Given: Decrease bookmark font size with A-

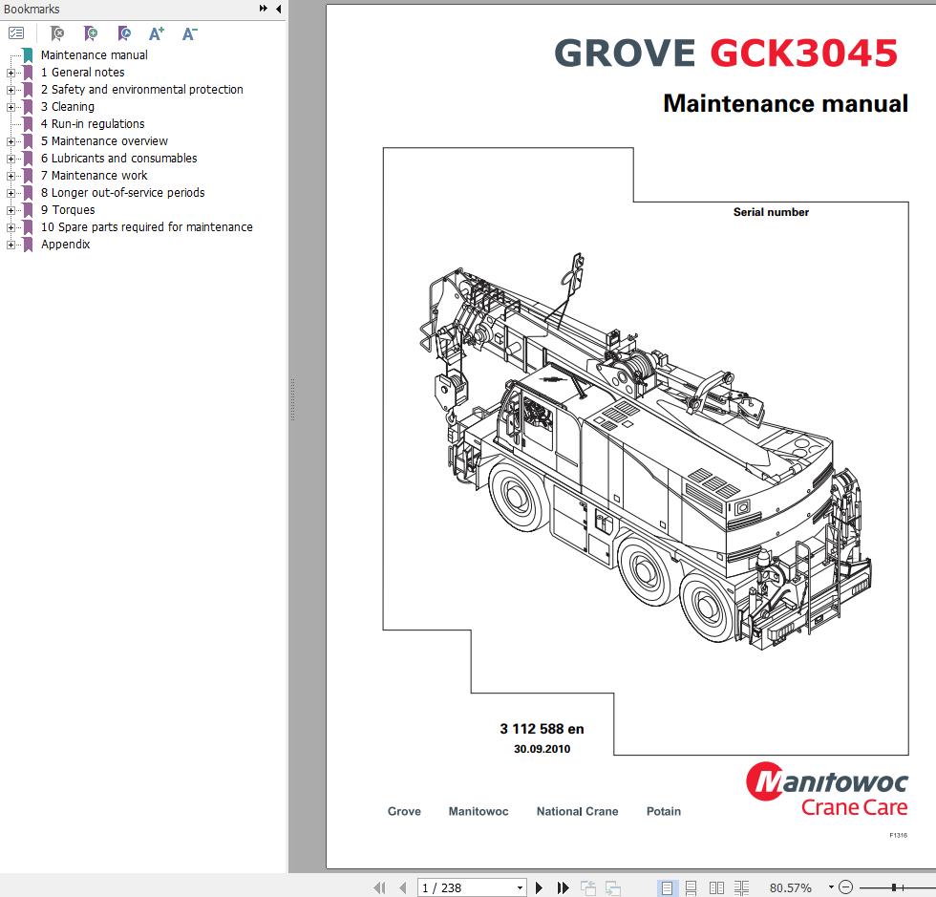Looking at the screenshot, I should pyautogui.click(x=190, y=33).
